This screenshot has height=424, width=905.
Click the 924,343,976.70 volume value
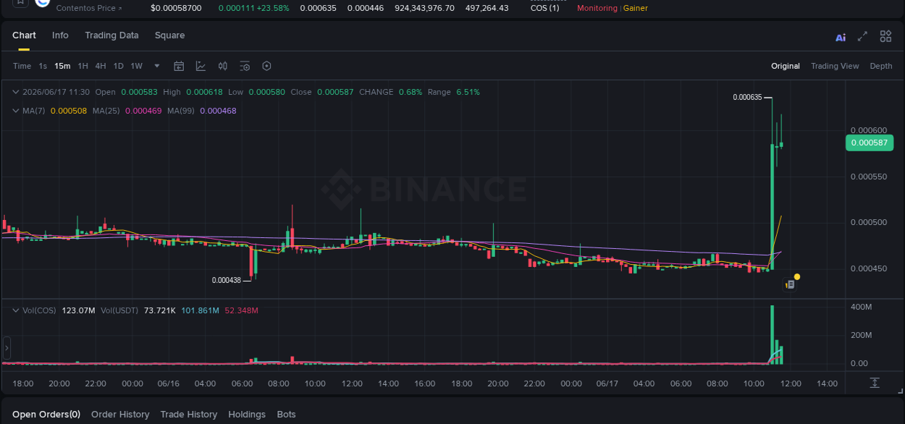(x=425, y=8)
